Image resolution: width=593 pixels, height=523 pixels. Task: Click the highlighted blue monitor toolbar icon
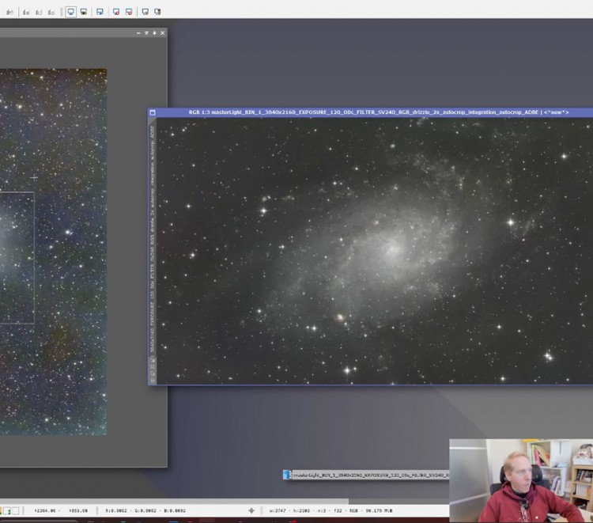70,12
